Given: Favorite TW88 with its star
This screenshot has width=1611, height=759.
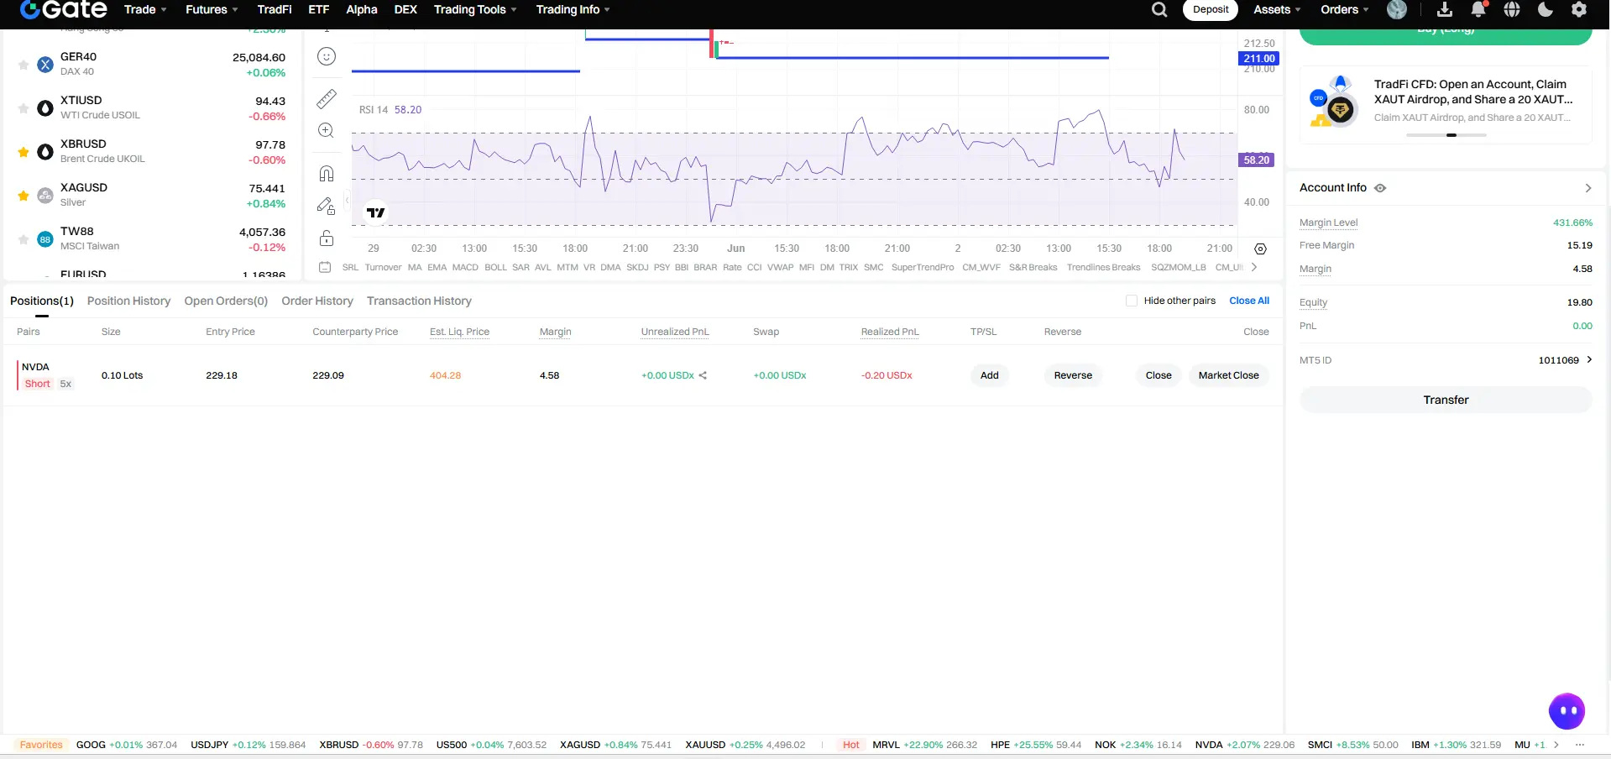Looking at the screenshot, I should [x=24, y=239].
